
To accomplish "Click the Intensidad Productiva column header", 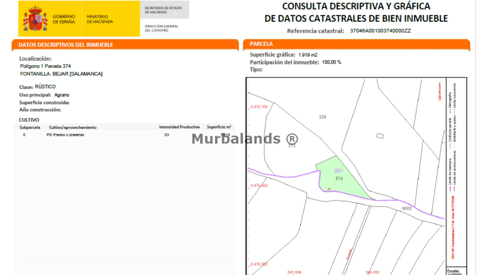I will (179, 127).
